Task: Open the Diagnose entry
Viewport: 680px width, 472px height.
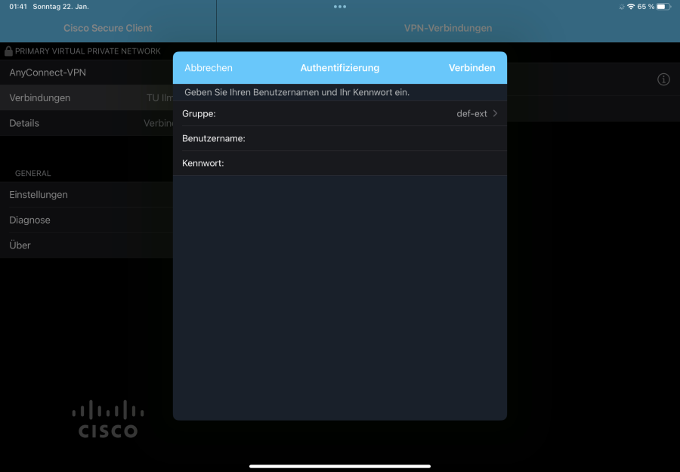Action: coord(87,220)
